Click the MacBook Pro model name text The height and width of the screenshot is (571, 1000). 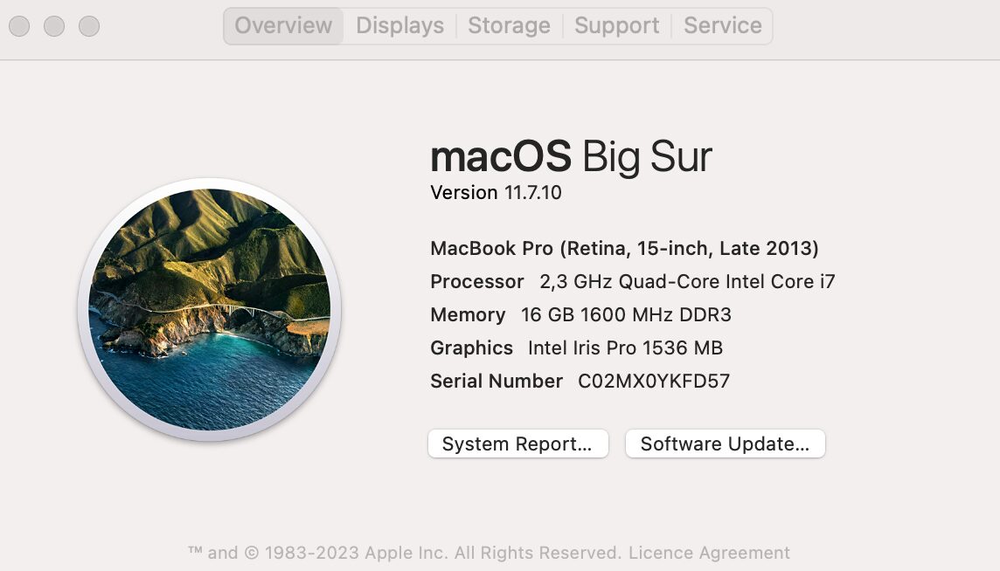coord(624,249)
